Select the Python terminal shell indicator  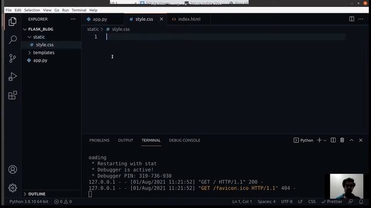303,140
